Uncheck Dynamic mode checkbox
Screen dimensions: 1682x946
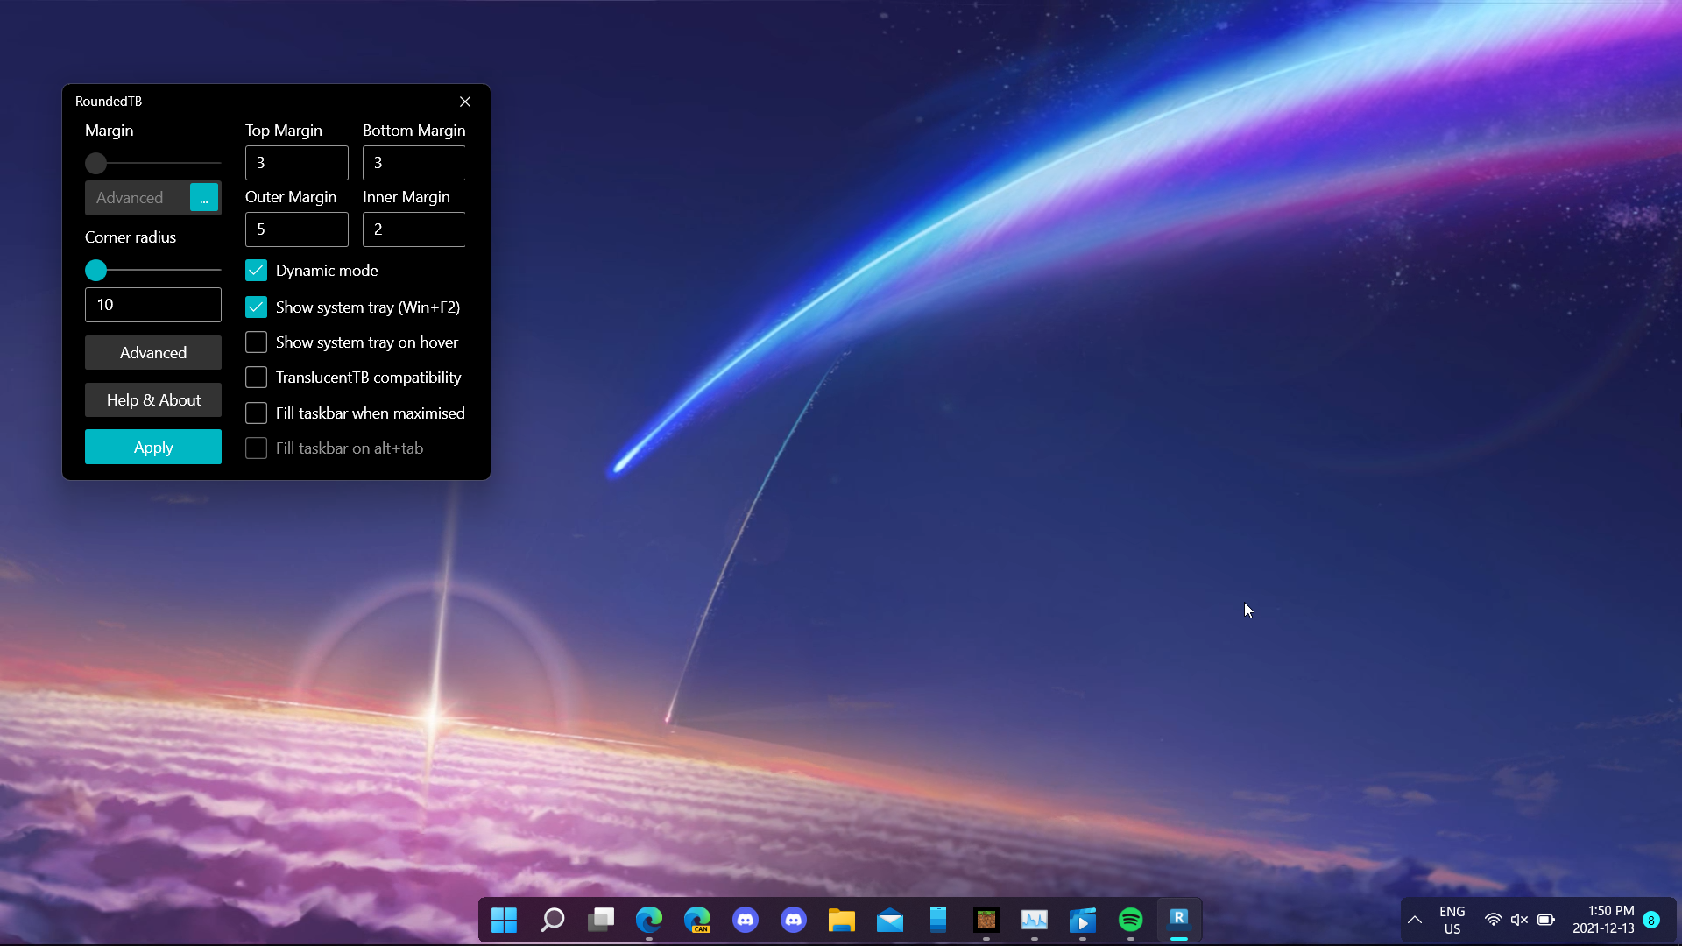click(256, 271)
